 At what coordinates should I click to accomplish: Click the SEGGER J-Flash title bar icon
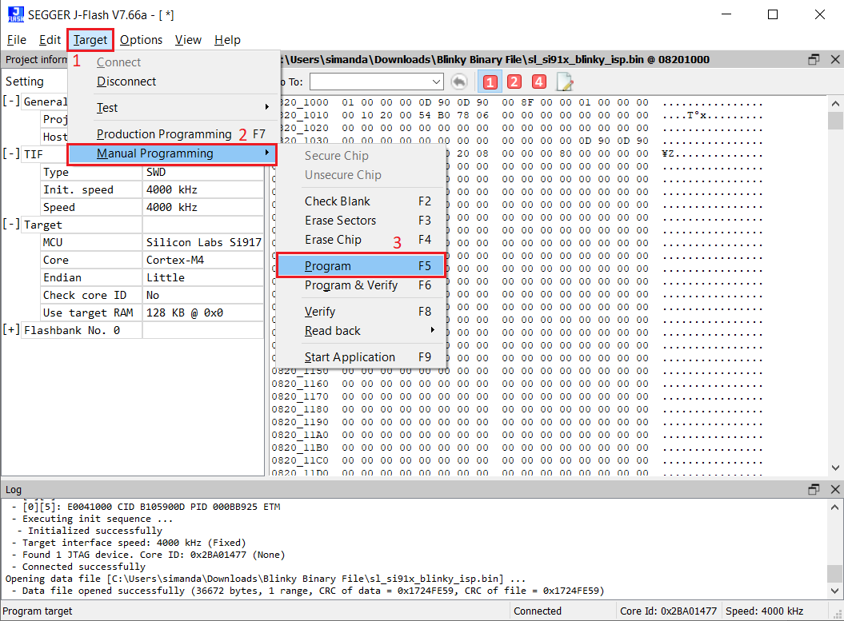(16, 15)
